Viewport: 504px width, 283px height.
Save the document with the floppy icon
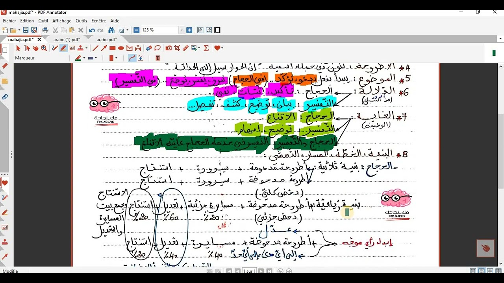click(x=26, y=30)
